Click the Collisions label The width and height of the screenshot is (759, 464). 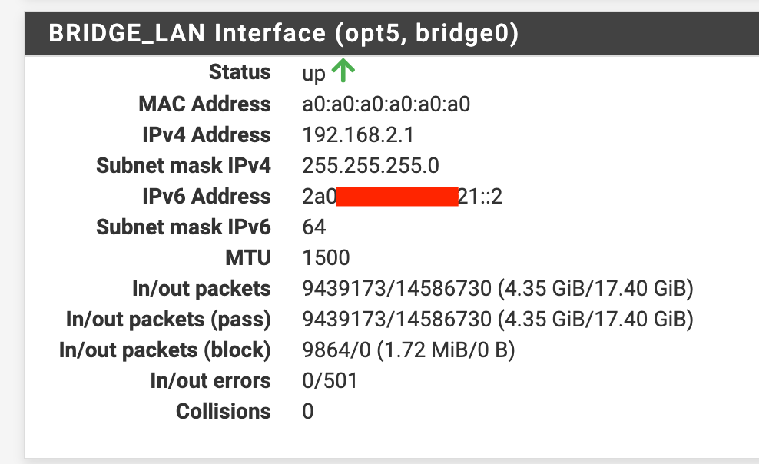coord(223,411)
